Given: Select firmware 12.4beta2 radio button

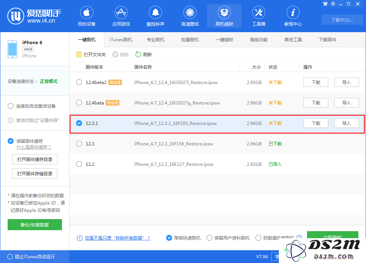Looking at the screenshot, I should coord(79,82).
